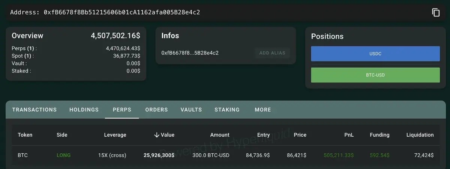Viewport: 450px width, 169px height.
Task: Select the blue USDC position bar
Action: point(375,54)
